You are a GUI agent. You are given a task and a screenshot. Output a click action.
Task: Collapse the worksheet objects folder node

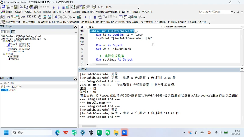coord(4,41)
